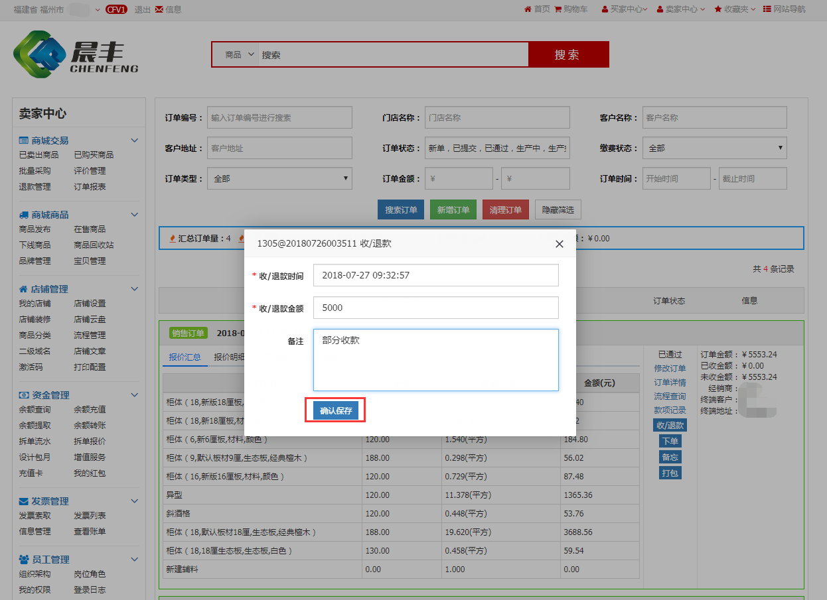Click the star favorites icon

click(718, 9)
